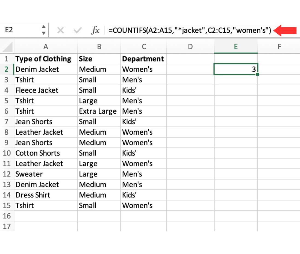Select column F header

coord(279,47)
